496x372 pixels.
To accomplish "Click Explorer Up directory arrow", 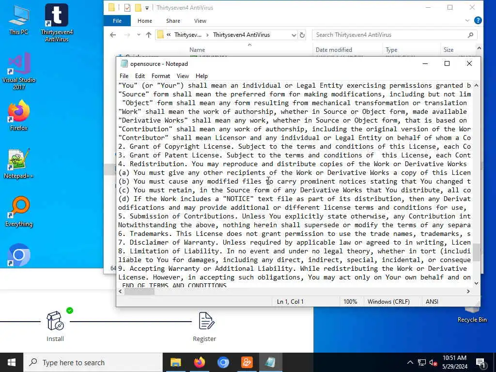I will pyautogui.click(x=149, y=35).
